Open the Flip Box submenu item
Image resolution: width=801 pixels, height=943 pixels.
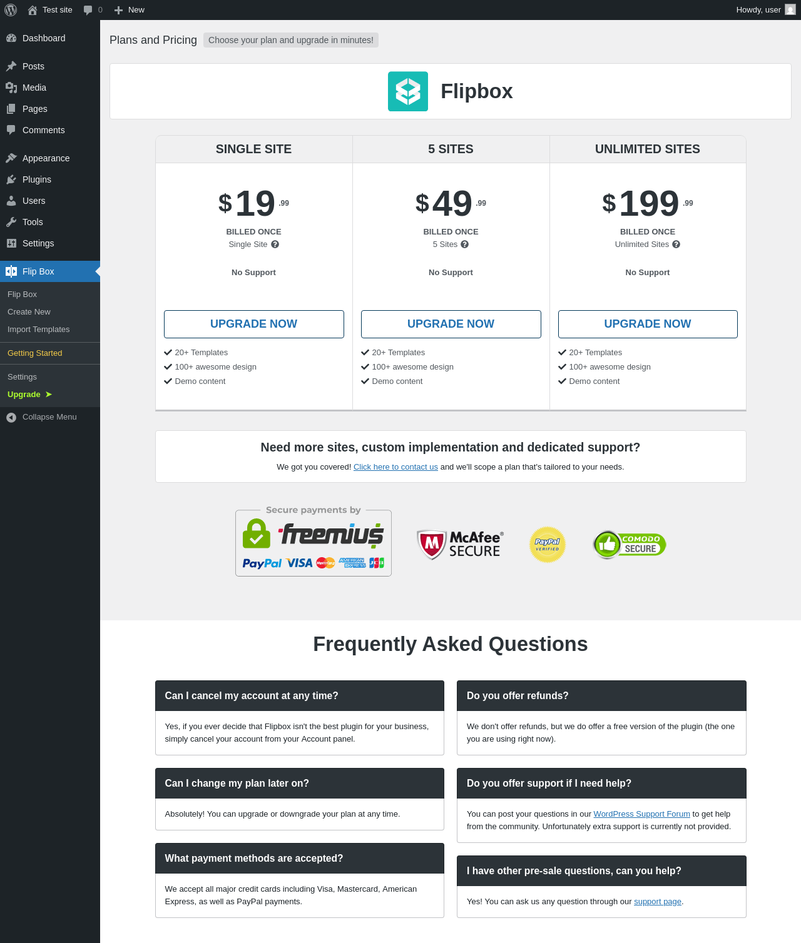coord(50,295)
